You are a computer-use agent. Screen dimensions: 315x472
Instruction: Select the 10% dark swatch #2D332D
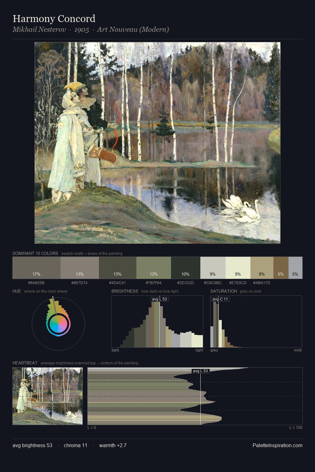(186, 268)
